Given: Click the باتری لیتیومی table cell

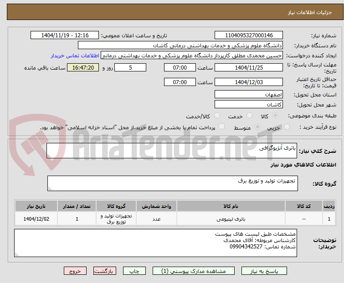Looking at the screenshot, I should (231, 219).
